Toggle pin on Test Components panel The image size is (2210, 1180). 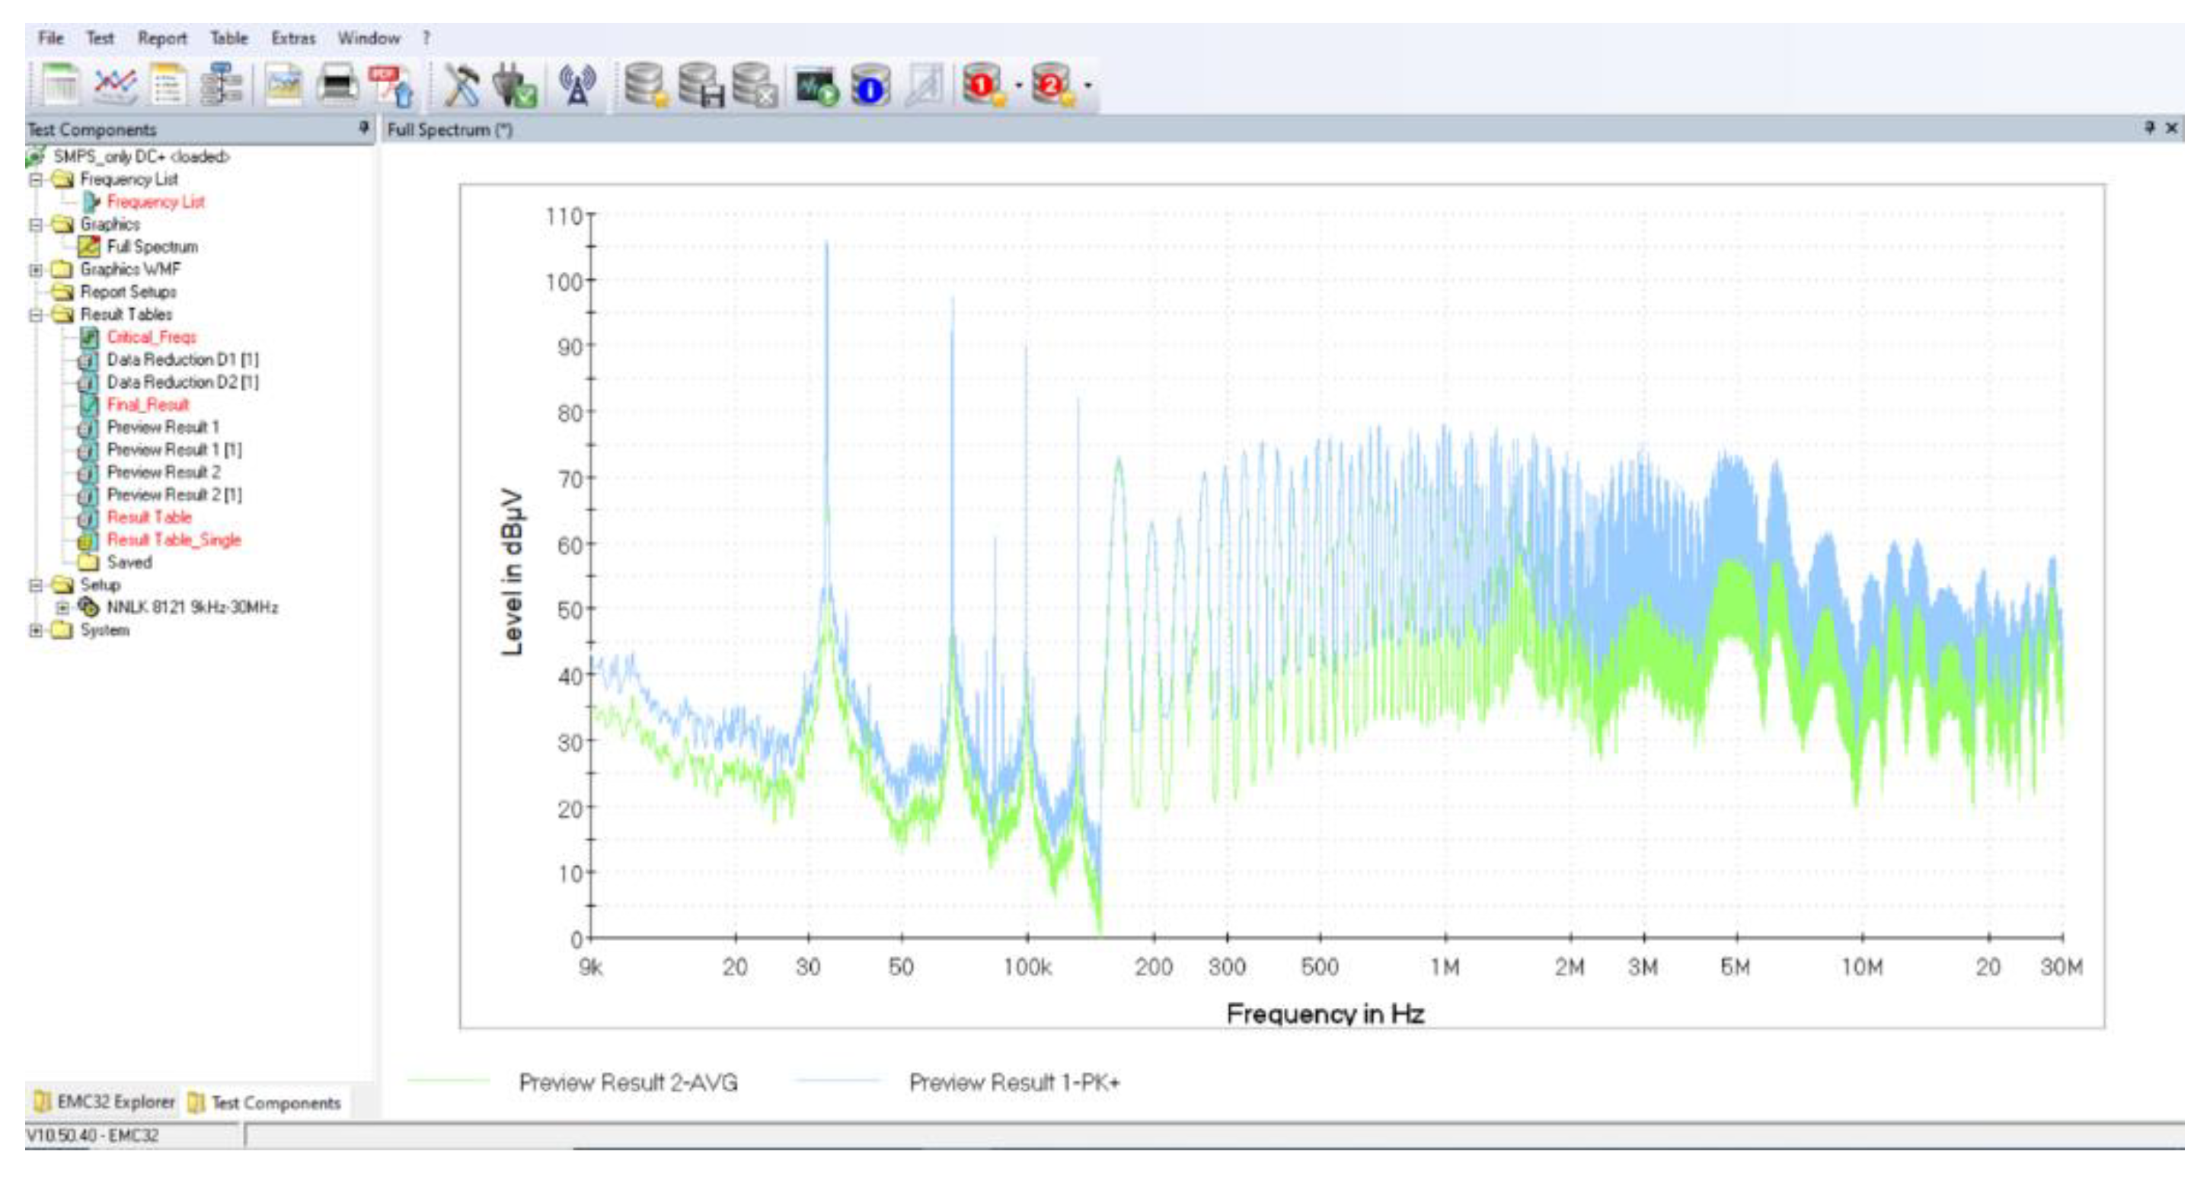coord(364,128)
